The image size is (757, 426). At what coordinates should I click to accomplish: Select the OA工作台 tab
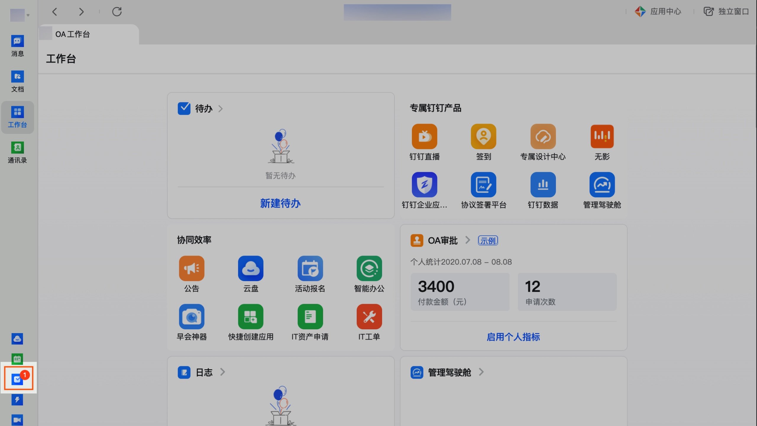tap(72, 34)
